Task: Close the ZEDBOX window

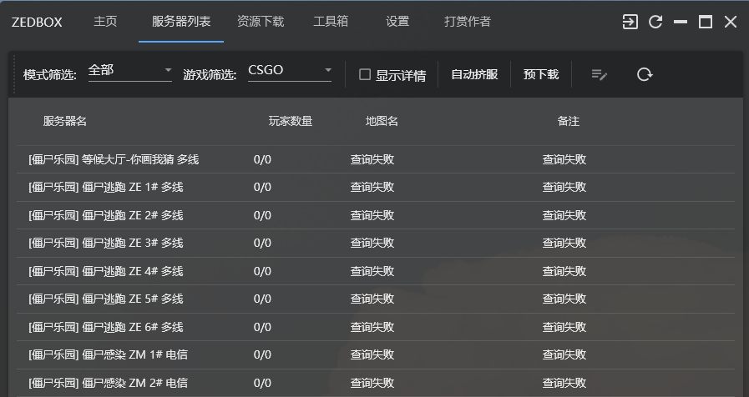Action: point(731,22)
